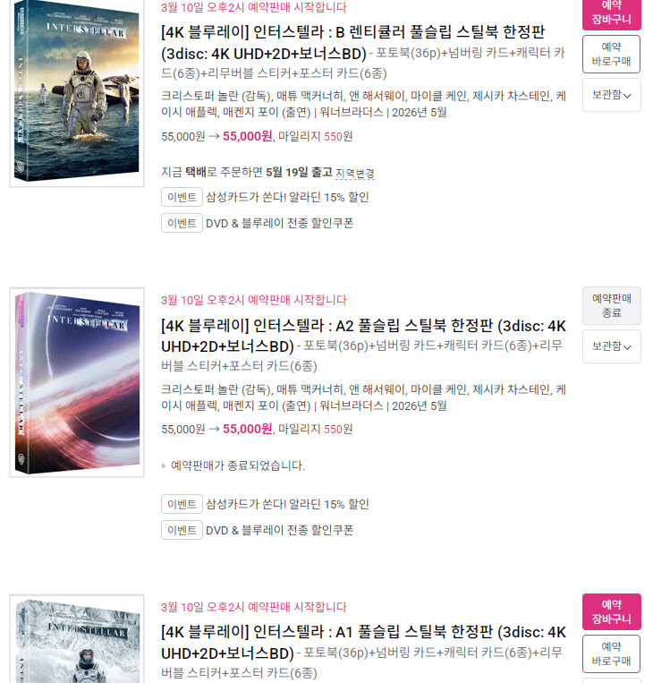This screenshot has width=653, height=683.
Task: Click the 지역변경 link beside the shipping date
Action: click(355, 174)
